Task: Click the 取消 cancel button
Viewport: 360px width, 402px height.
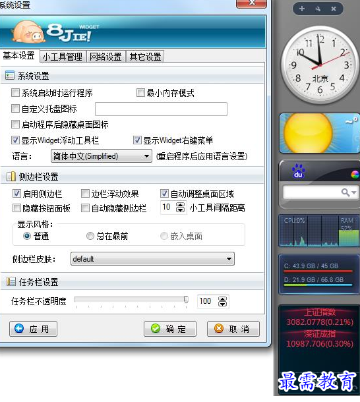Action: point(233,329)
